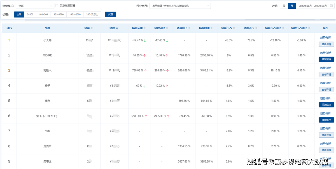The image size is (336, 169).
Task: Open the 经营模式 dropdown
Action: (x=35, y=6)
